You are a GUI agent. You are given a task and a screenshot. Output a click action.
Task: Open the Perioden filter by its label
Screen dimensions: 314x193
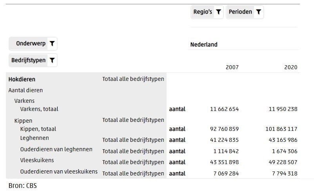240,12
